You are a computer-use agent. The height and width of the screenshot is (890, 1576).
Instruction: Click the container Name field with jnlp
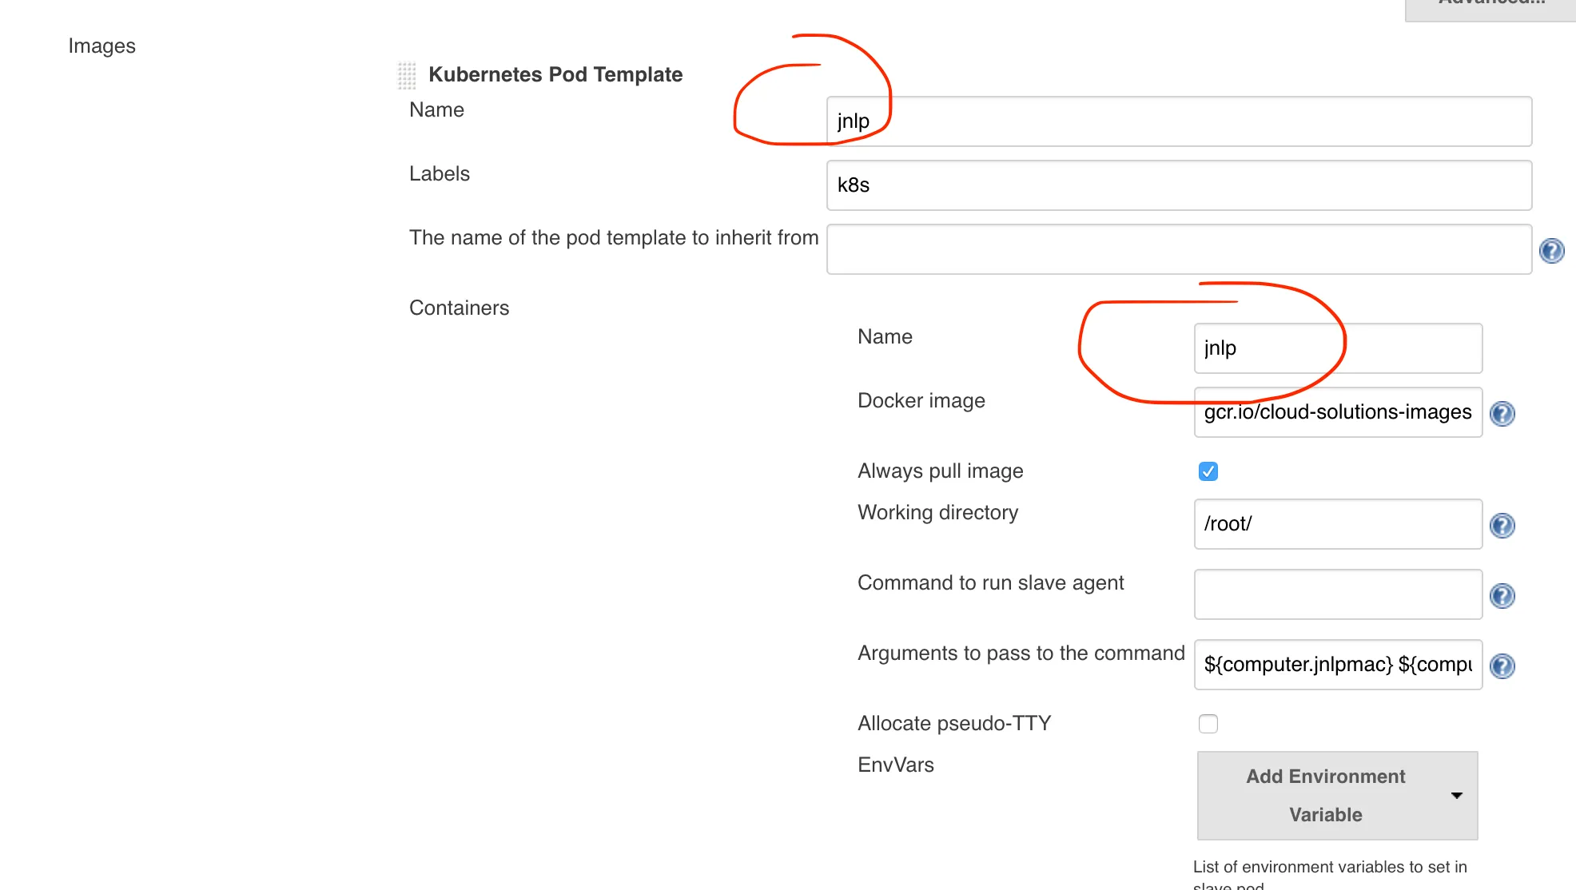pos(1337,348)
